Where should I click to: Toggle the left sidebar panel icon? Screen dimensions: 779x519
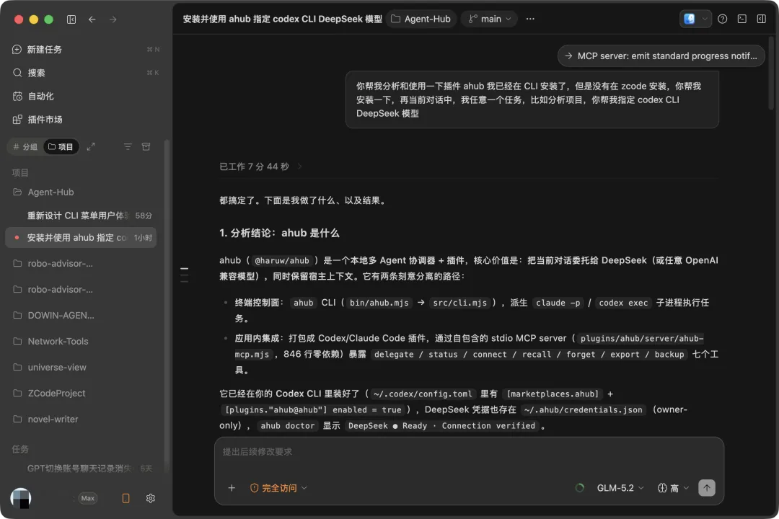tap(71, 19)
